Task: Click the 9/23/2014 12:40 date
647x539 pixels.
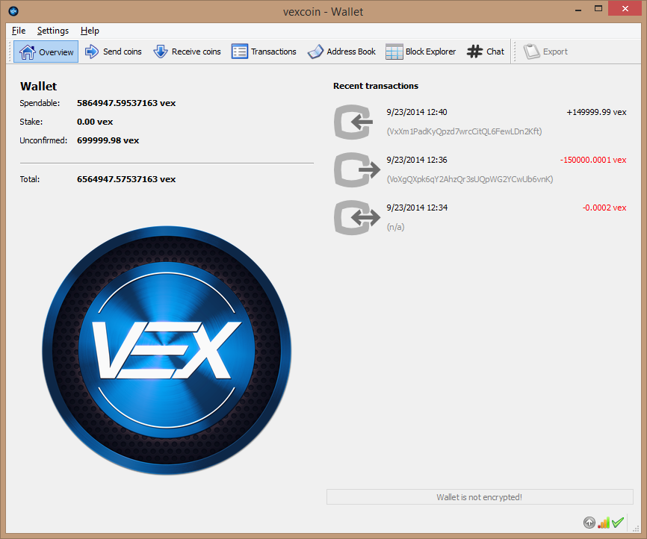Action: point(417,112)
